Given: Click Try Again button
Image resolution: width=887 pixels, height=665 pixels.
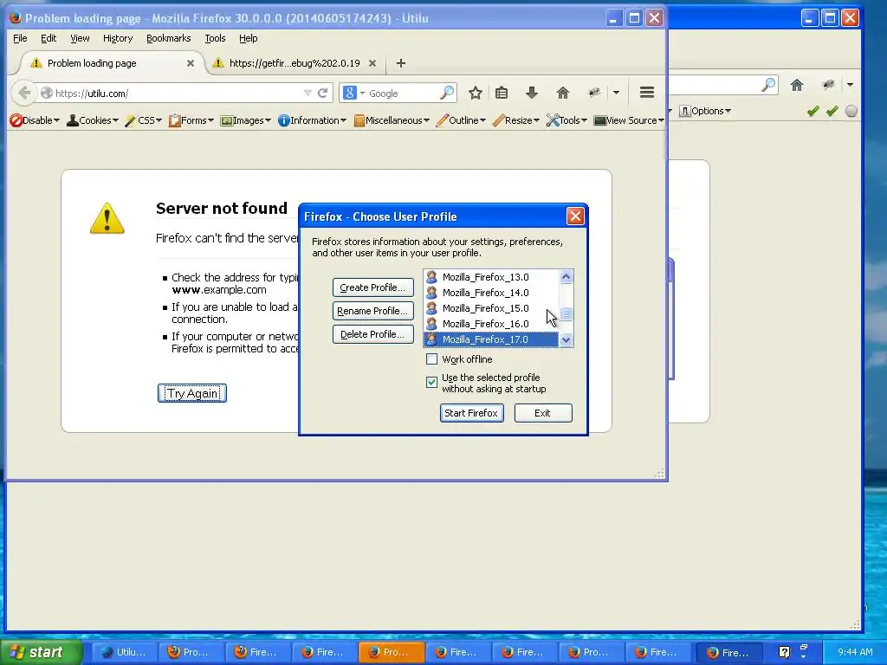Looking at the screenshot, I should pyautogui.click(x=191, y=393).
